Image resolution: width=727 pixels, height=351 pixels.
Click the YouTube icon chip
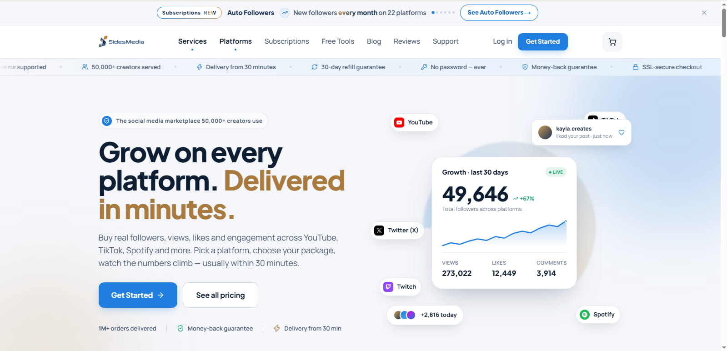tap(414, 122)
